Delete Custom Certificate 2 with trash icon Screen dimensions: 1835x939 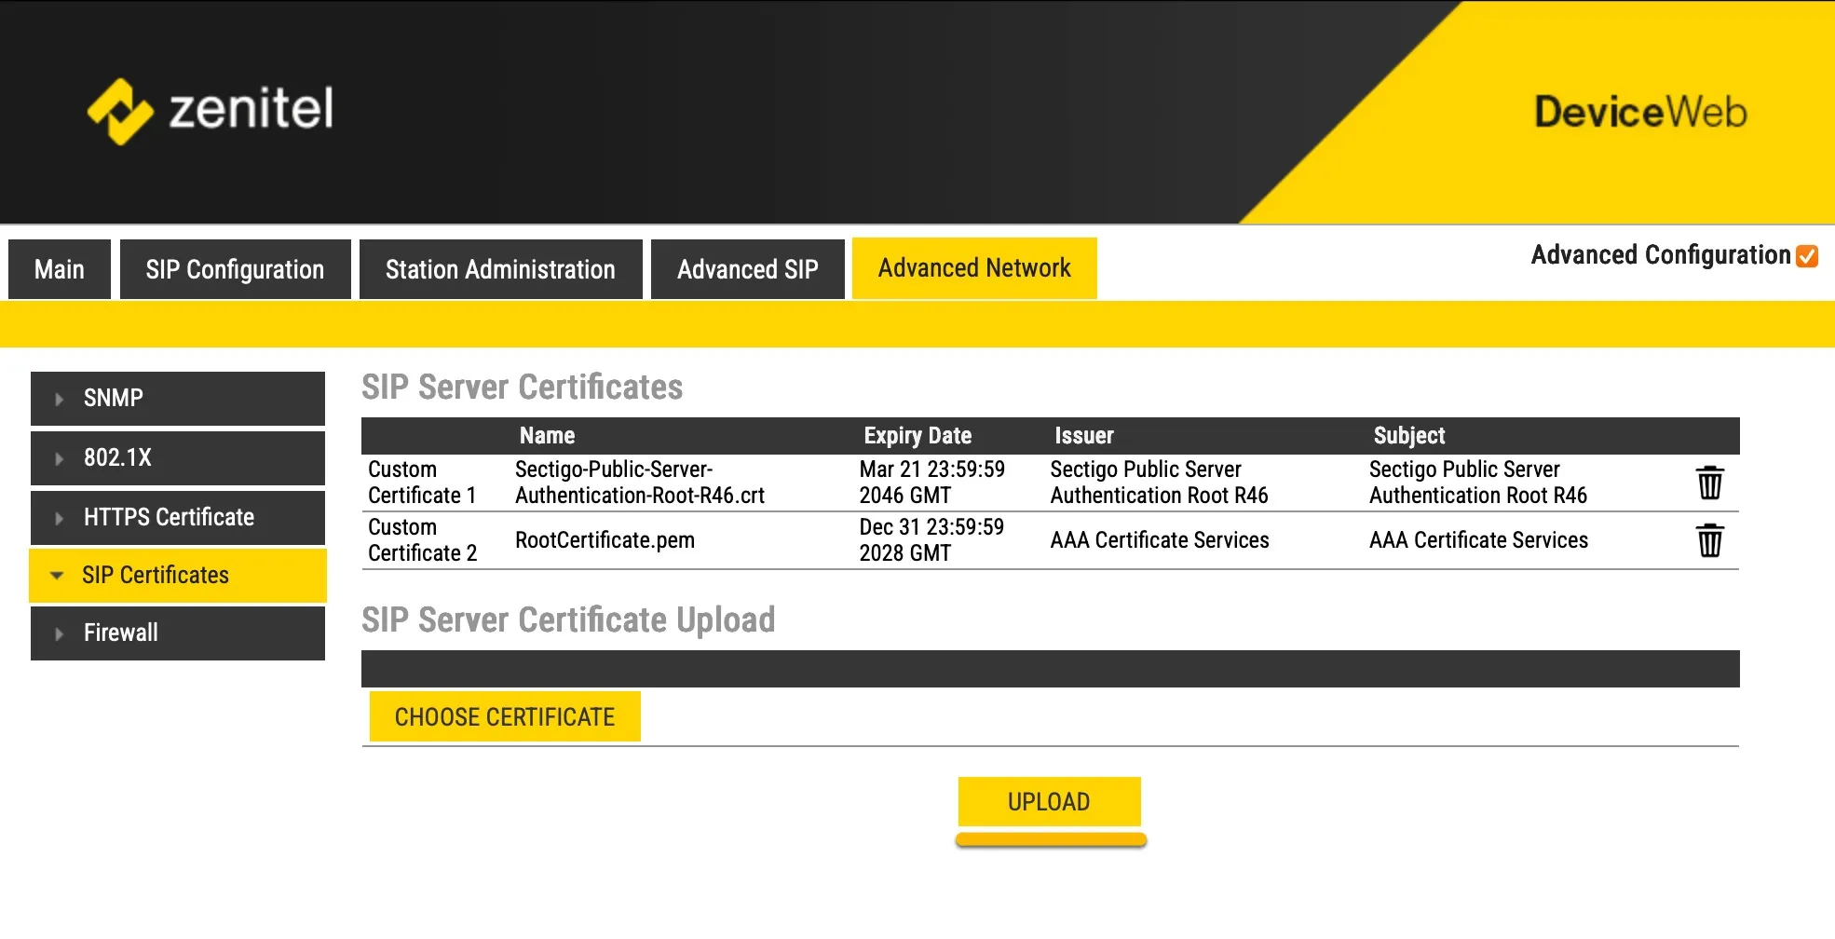click(1710, 540)
